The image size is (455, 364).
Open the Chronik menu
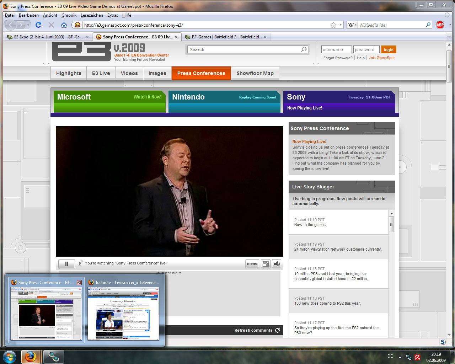coord(69,15)
